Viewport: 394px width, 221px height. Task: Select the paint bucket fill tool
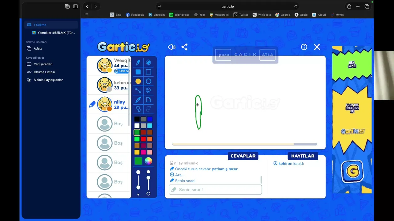click(148, 91)
